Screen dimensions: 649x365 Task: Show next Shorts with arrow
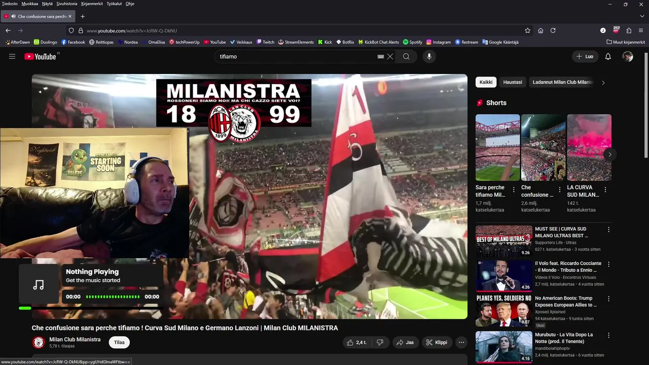(610, 155)
